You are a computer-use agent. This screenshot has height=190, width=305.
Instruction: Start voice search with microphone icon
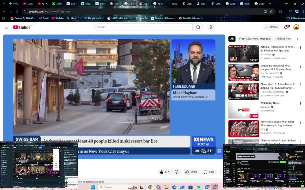[x=211, y=27]
